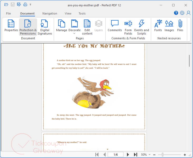Open nested Fonts resources

158,26
